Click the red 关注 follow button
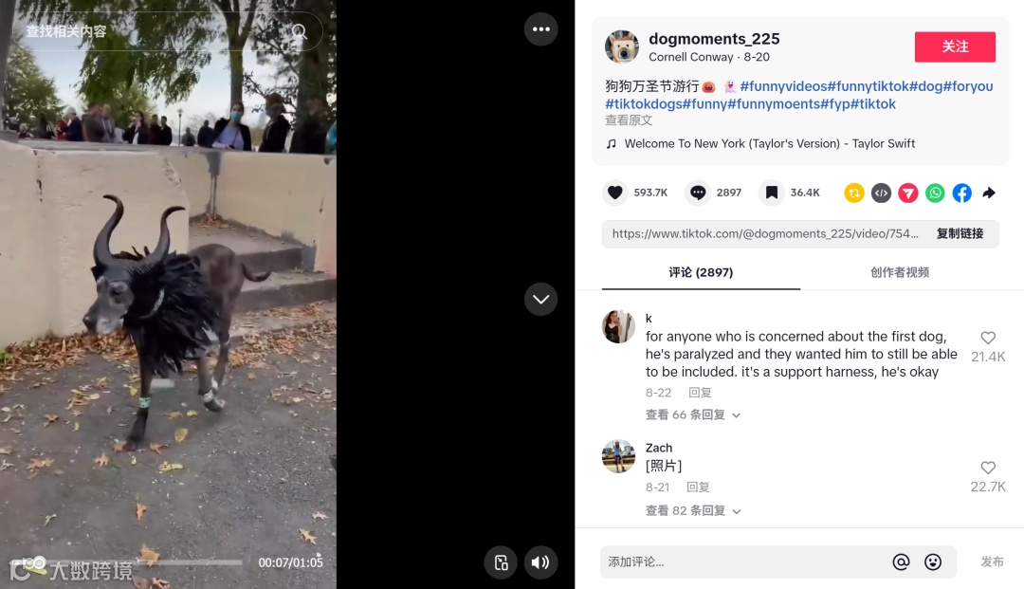The height and width of the screenshot is (589, 1024). [955, 47]
